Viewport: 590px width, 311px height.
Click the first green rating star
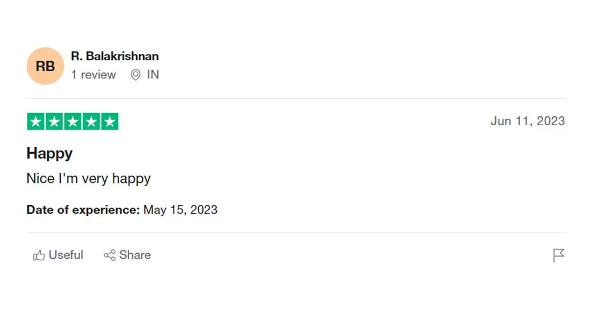click(x=36, y=122)
